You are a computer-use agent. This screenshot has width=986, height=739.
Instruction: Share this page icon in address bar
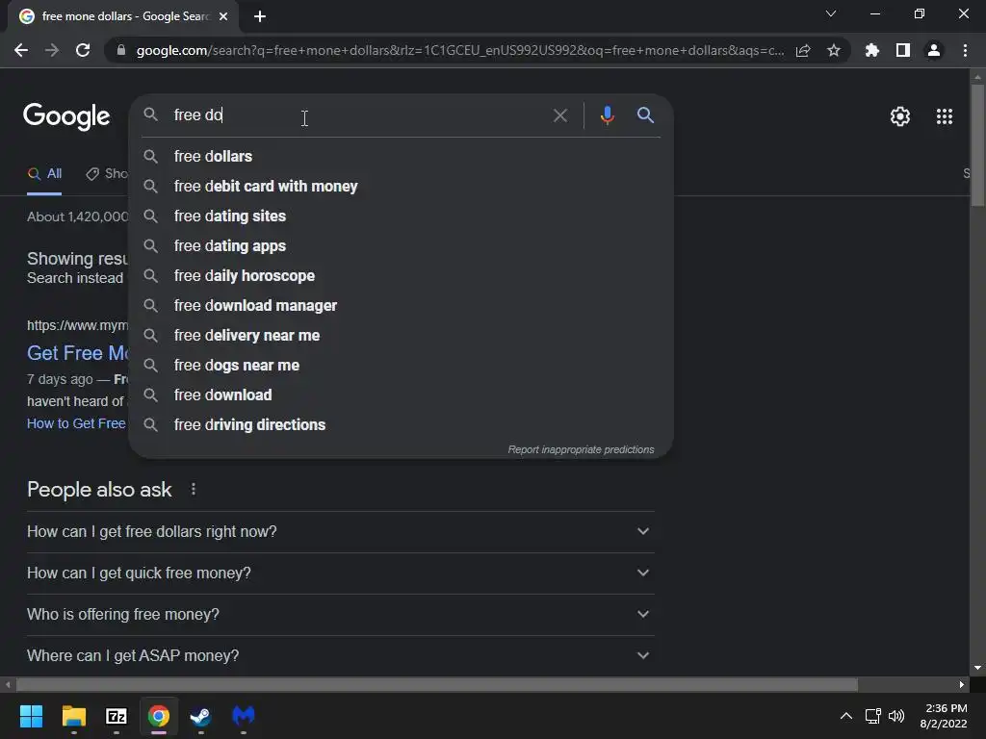803,50
